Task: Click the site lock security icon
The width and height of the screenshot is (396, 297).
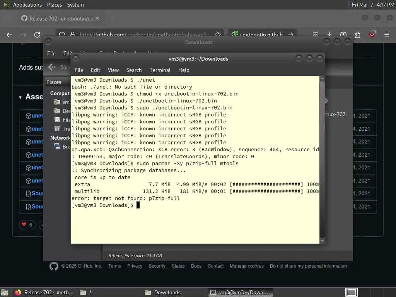Action: point(73,34)
